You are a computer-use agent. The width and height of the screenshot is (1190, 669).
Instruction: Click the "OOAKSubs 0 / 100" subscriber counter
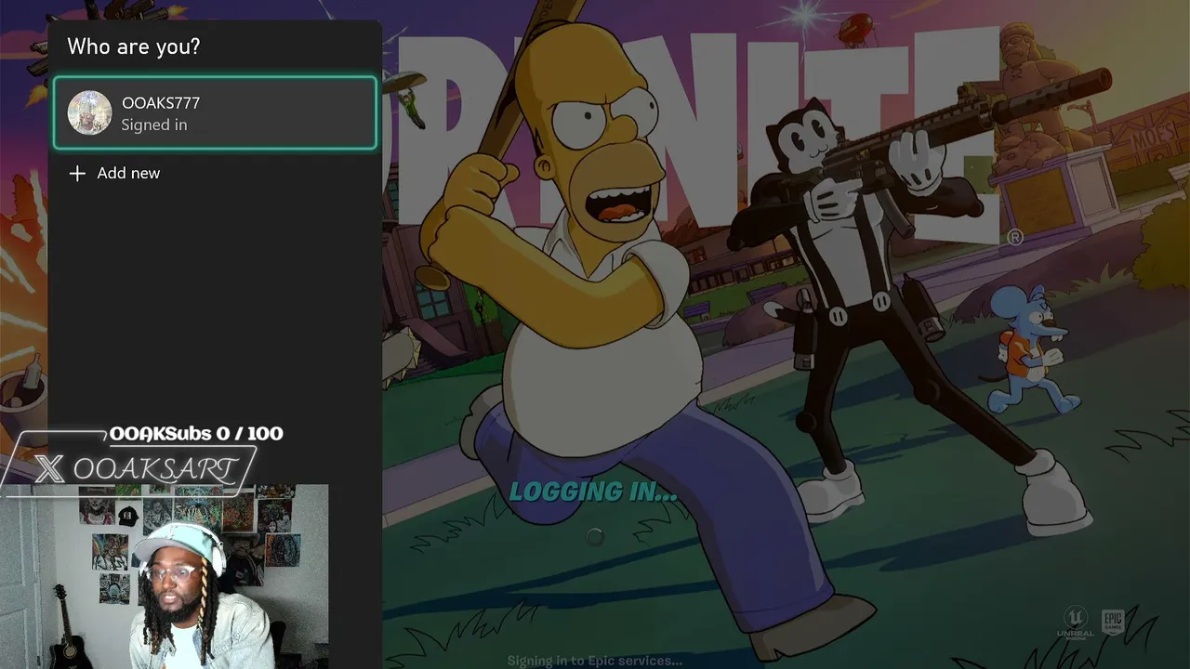(196, 433)
